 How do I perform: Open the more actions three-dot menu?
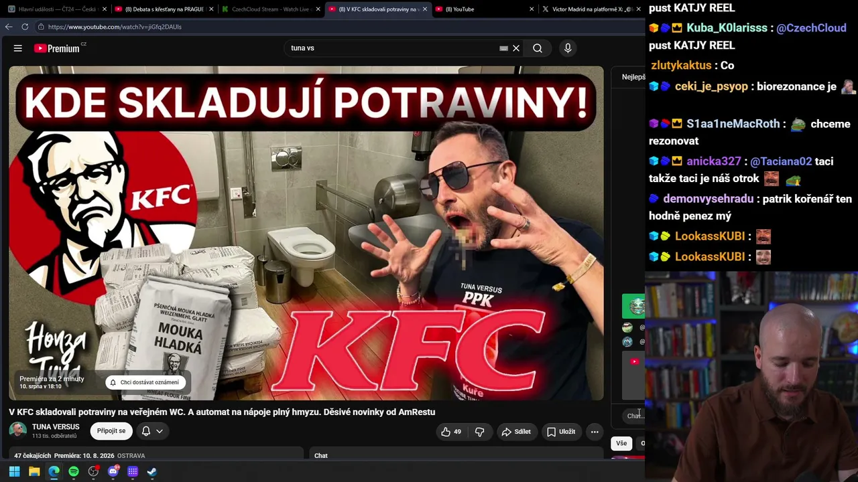pos(595,432)
